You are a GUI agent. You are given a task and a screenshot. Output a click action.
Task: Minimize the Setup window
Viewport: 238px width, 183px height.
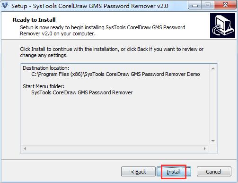coord(195,6)
